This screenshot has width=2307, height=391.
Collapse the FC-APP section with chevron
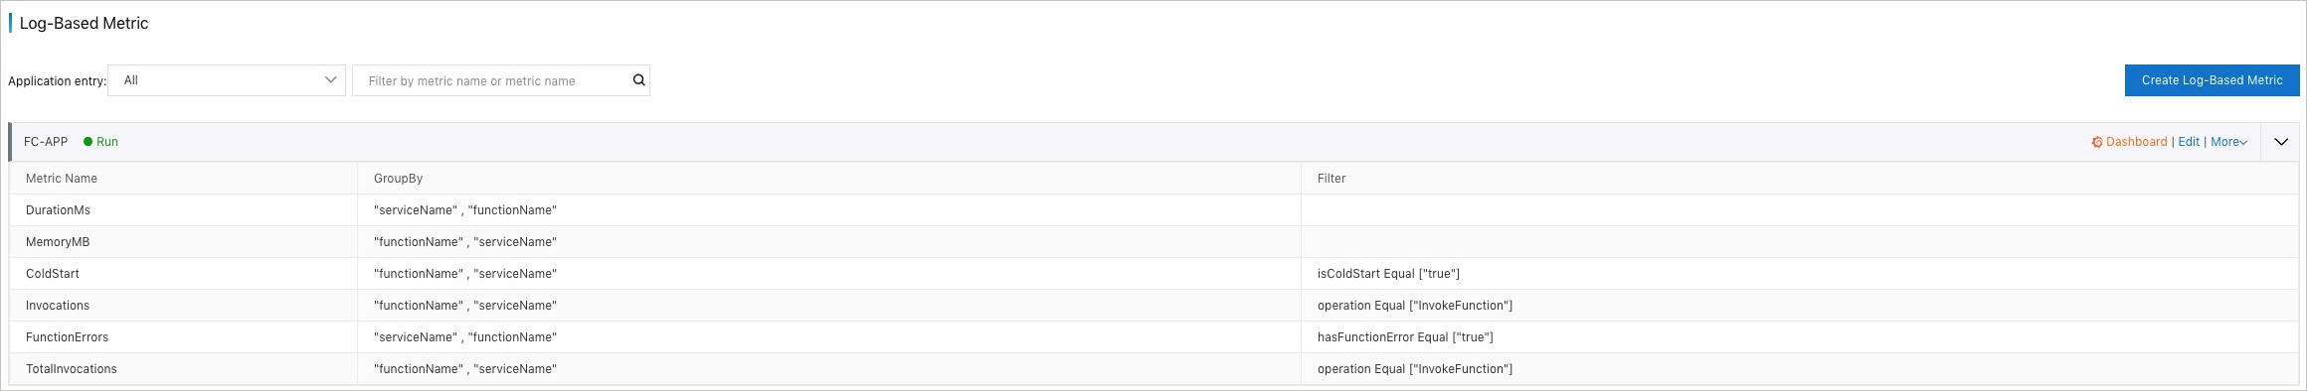point(2281,142)
